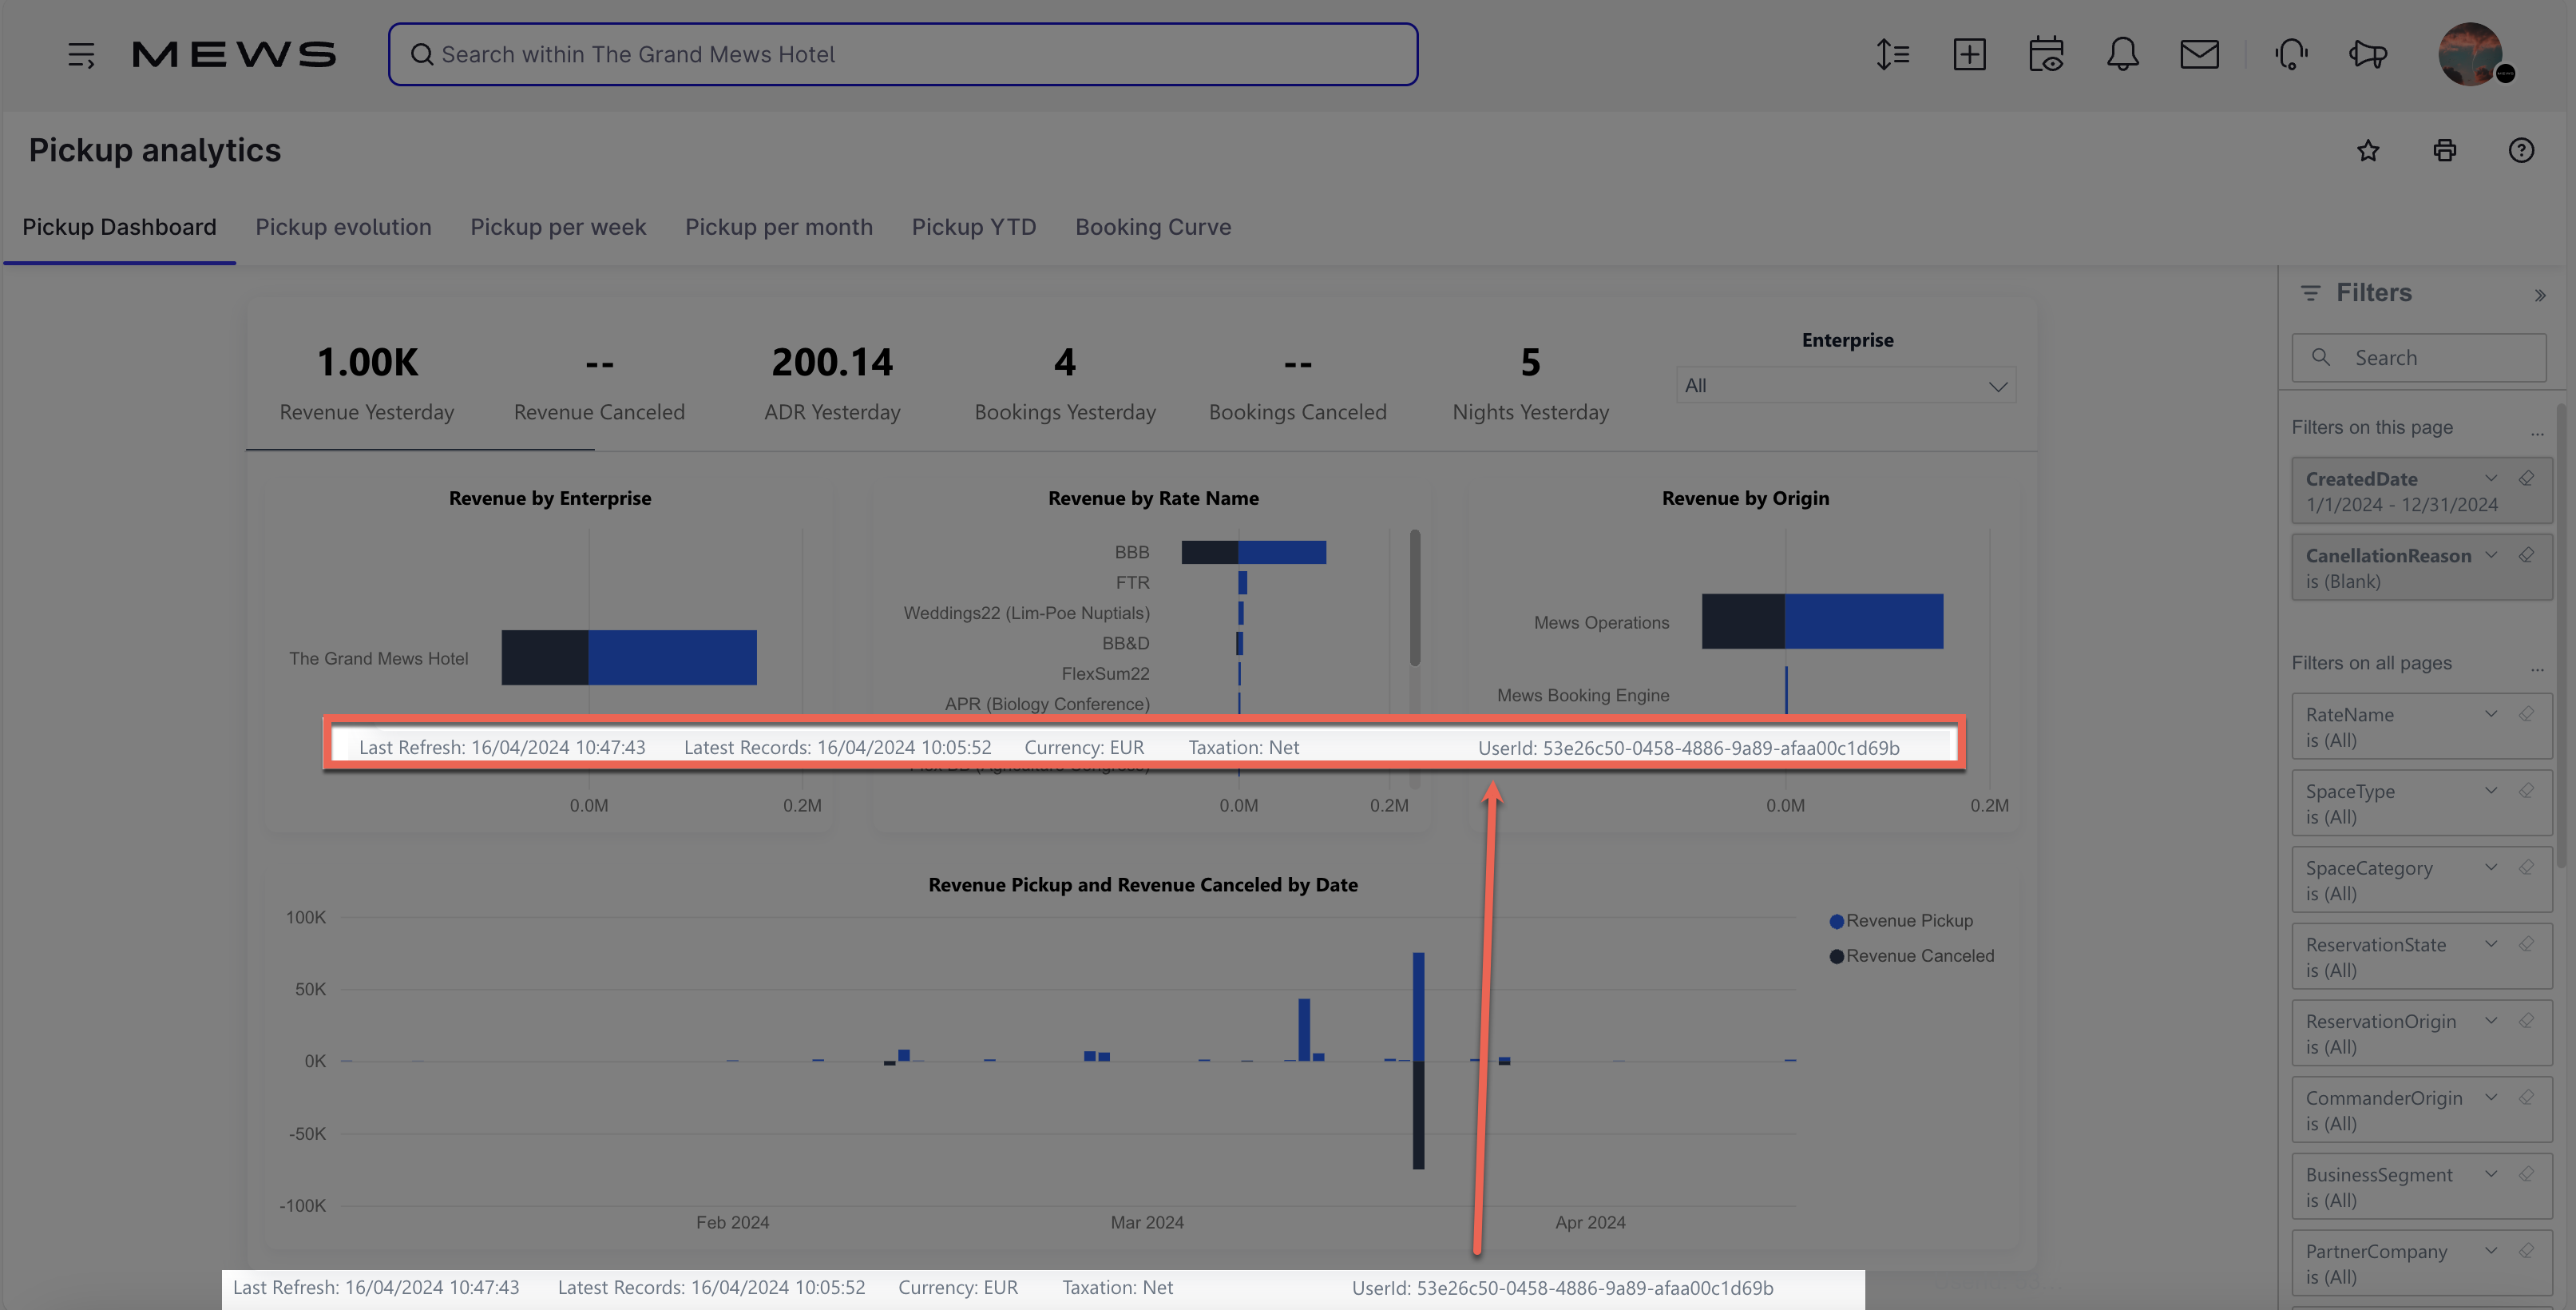2576x1310 pixels.
Task: Switch to the Pickup per month tab
Action: coord(778,227)
